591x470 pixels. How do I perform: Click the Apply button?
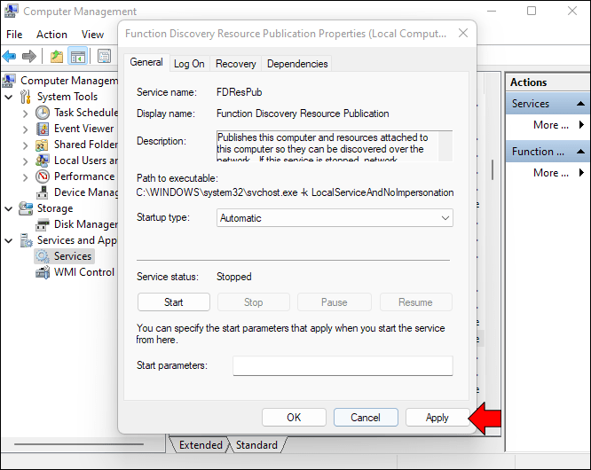437,418
